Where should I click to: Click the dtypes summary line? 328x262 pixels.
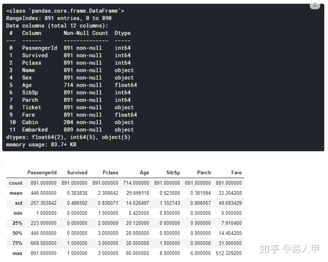tap(68, 137)
